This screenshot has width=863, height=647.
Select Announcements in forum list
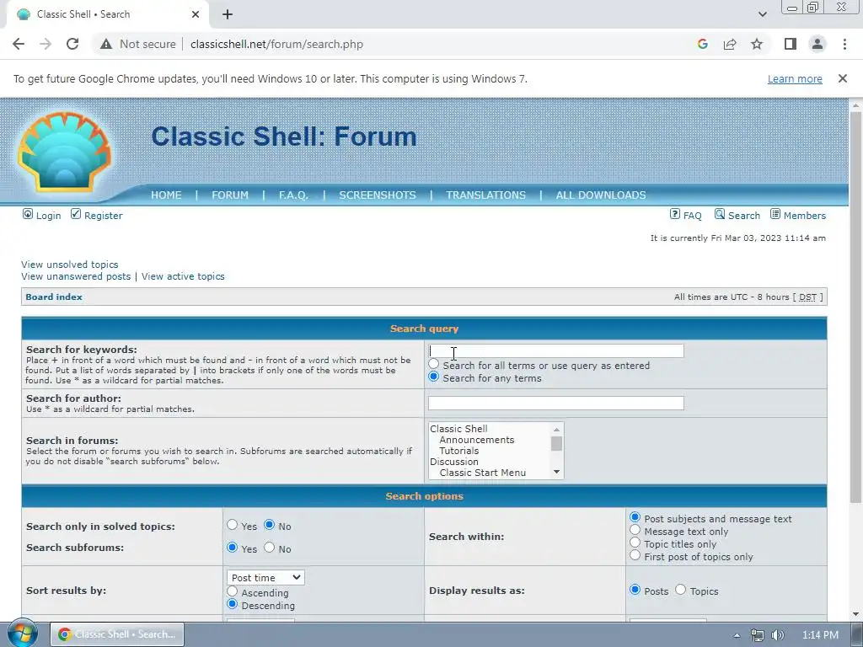[x=477, y=440]
